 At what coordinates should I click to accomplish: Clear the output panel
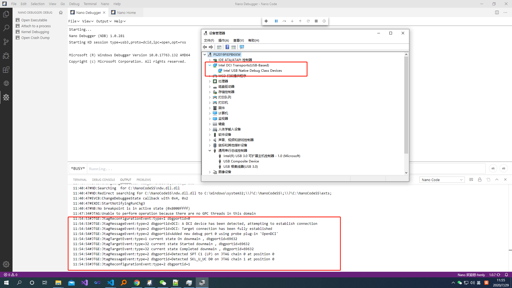pos(471,180)
